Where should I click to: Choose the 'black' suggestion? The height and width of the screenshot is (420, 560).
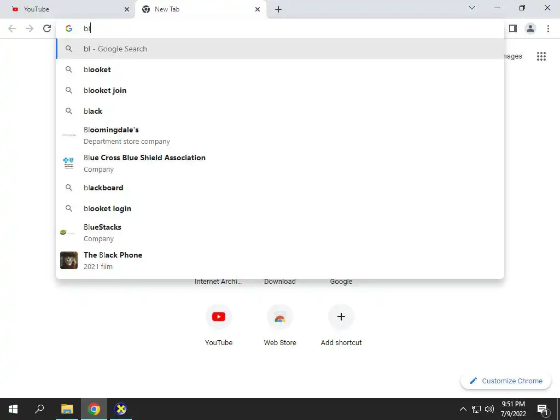point(280,111)
